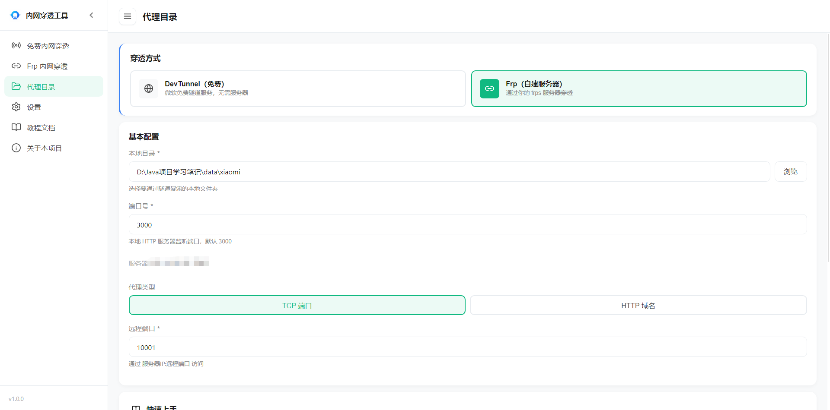Click the folder icon beside 代理目录
The width and height of the screenshot is (830, 410).
click(16, 86)
